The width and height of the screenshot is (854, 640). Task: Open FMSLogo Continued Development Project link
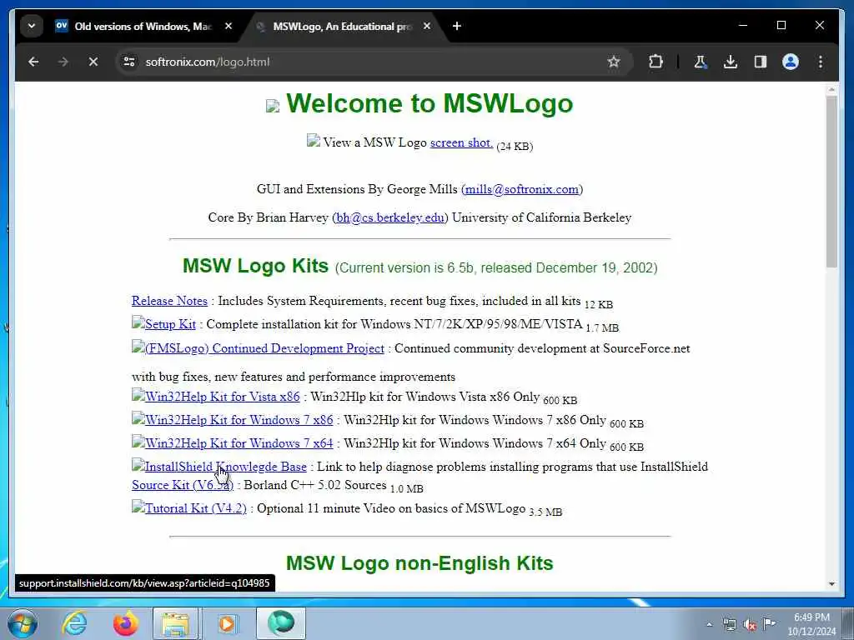pos(264,348)
